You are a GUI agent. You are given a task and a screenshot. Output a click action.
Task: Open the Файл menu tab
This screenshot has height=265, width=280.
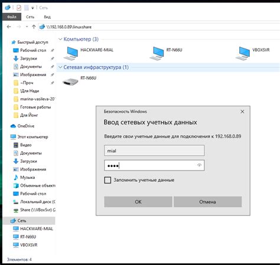12,17
